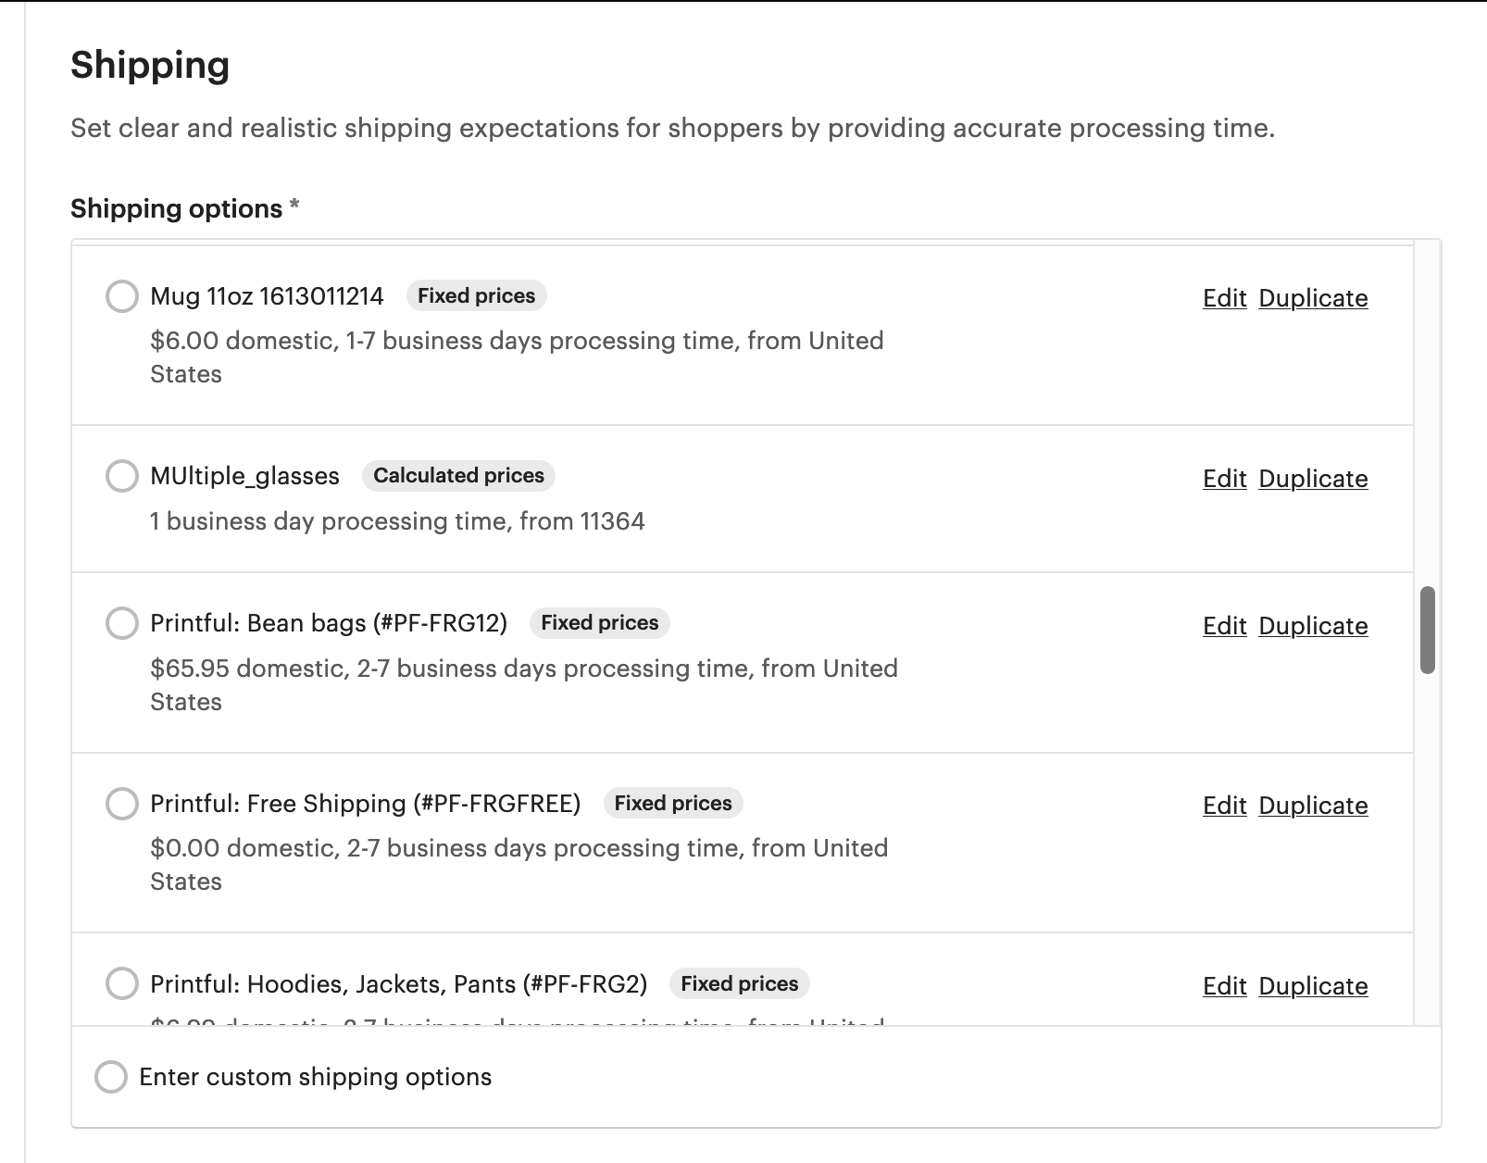Image resolution: width=1487 pixels, height=1163 pixels.
Task: Select Mug 11oz 1613011214 shipping option
Action: tap(121, 296)
